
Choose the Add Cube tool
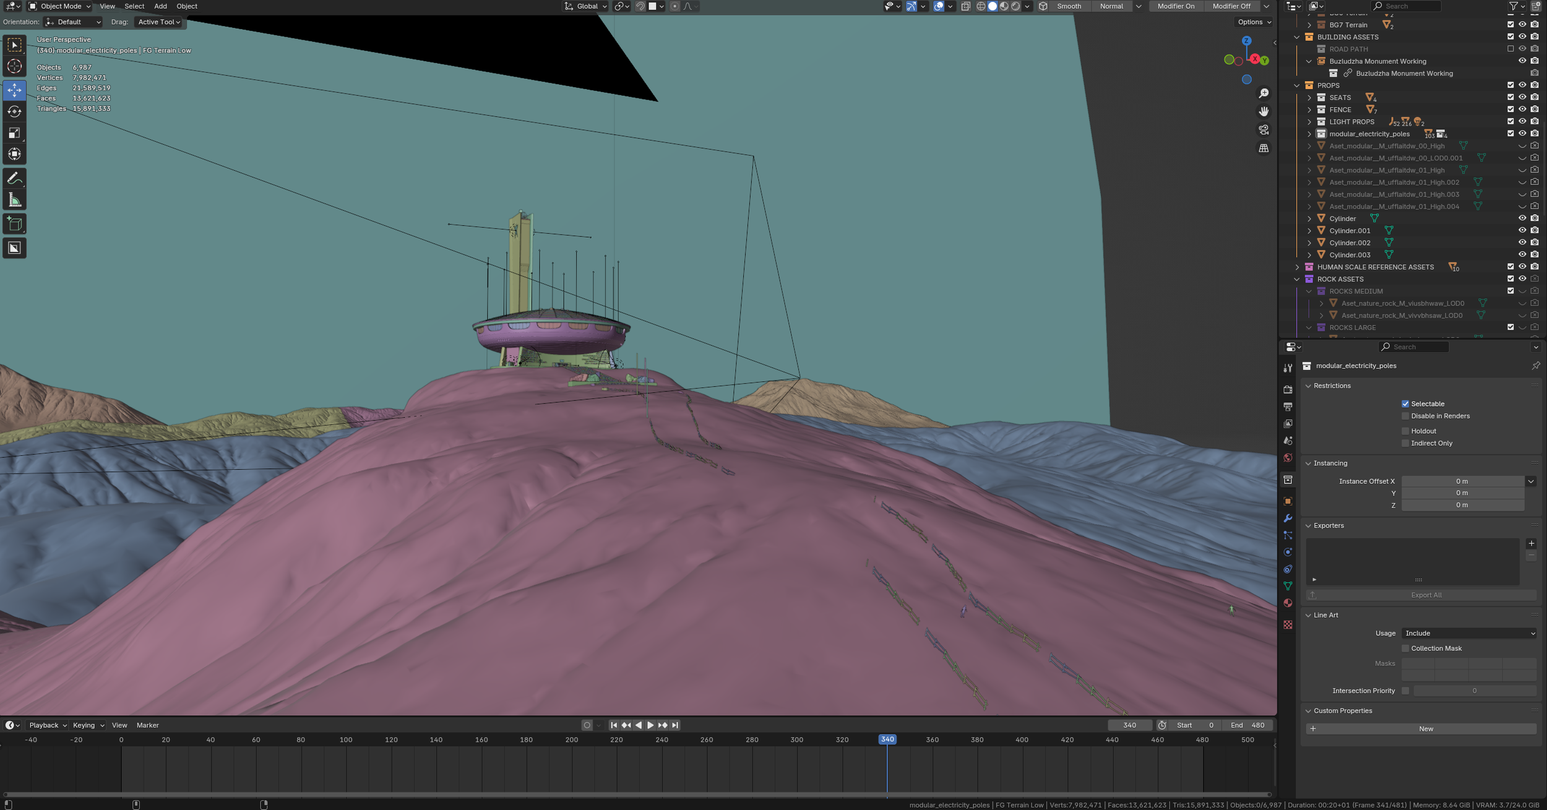14,224
